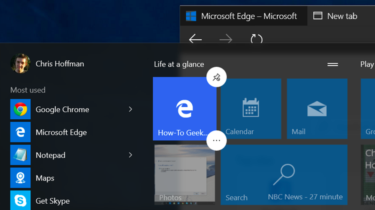This screenshot has width=375, height=210.
Task: Click the Maps label
Action: [x=45, y=178]
